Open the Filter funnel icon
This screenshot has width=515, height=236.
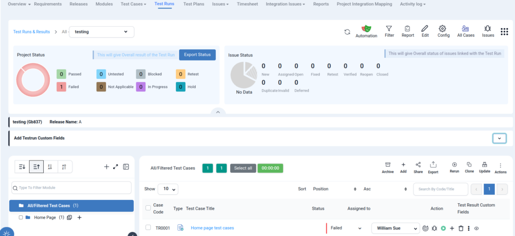point(389,29)
